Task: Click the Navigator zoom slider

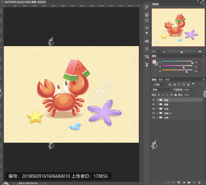Action: point(182,51)
